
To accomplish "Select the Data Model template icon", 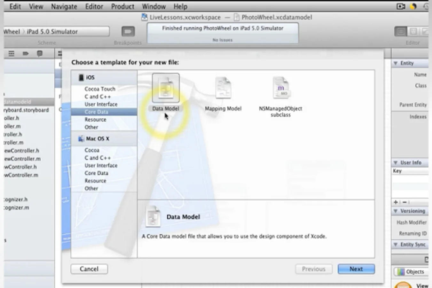I will pyautogui.click(x=165, y=87).
